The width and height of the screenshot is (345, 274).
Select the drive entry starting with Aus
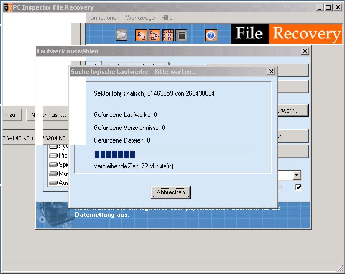click(x=59, y=183)
